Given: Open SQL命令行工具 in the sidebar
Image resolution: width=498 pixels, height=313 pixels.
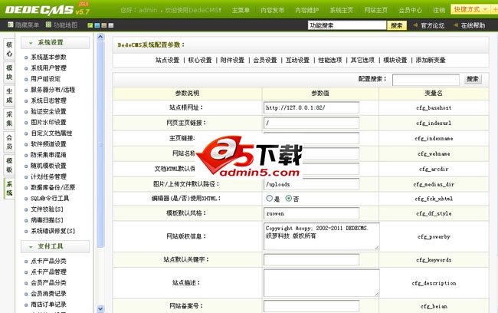Looking at the screenshot, I should click(x=50, y=198).
